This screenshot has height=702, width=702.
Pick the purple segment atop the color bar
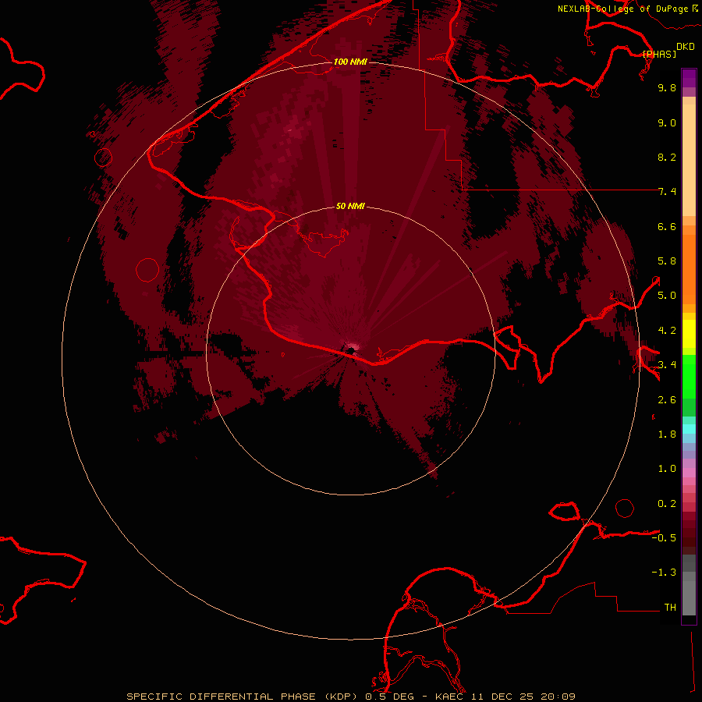(689, 78)
